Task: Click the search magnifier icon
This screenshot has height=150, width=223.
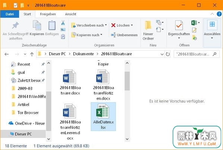Action: point(214,54)
